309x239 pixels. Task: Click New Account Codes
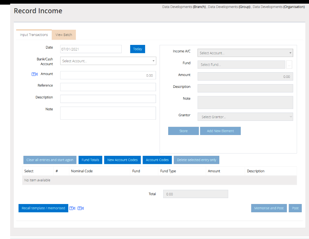tap(122, 160)
